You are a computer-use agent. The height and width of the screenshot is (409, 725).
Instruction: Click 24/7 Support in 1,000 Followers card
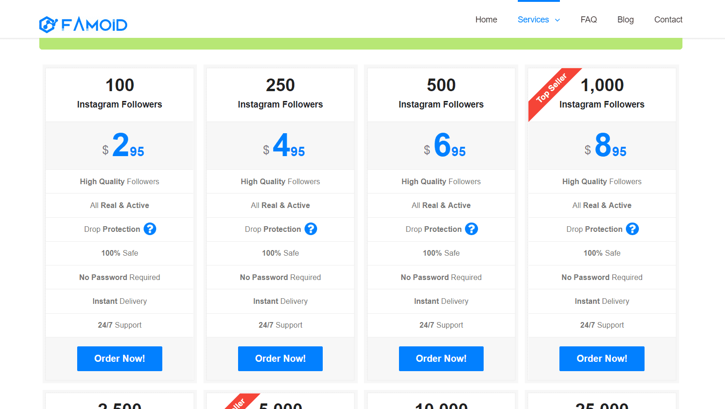coord(602,325)
